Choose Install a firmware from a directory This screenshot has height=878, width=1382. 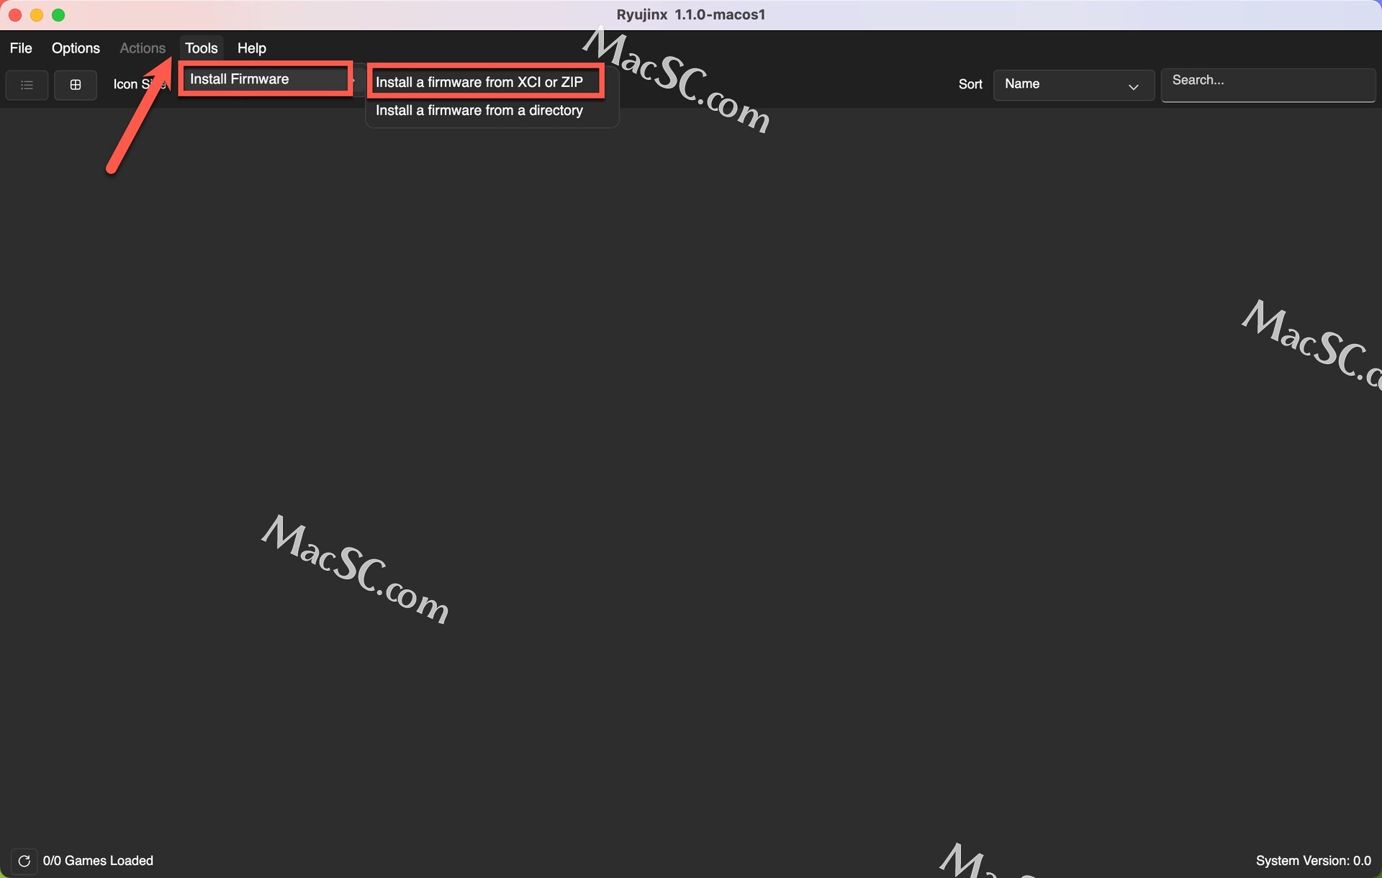pyautogui.click(x=492, y=111)
